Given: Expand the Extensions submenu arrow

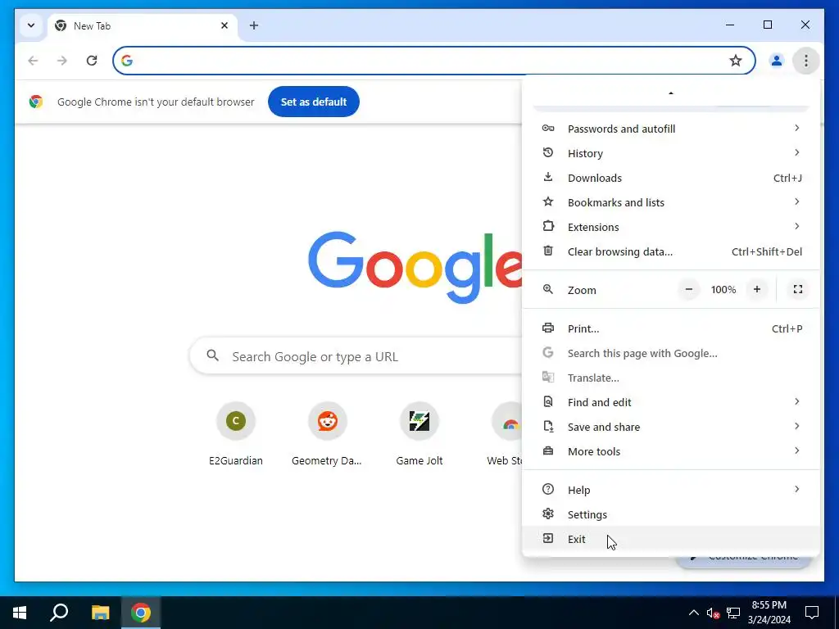Looking at the screenshot, I should 796,226.
